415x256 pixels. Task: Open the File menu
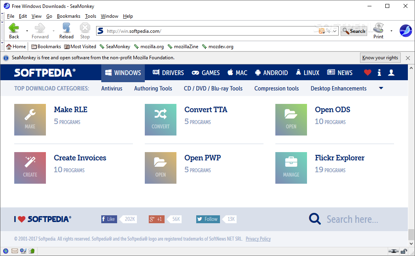11,16
